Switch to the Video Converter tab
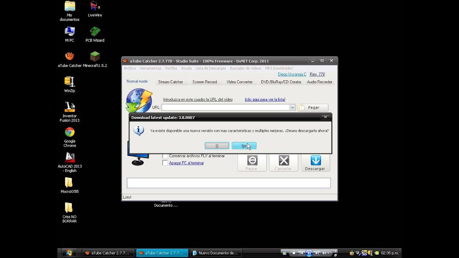This screenshot has height=258, width=459. click(240, 82)
